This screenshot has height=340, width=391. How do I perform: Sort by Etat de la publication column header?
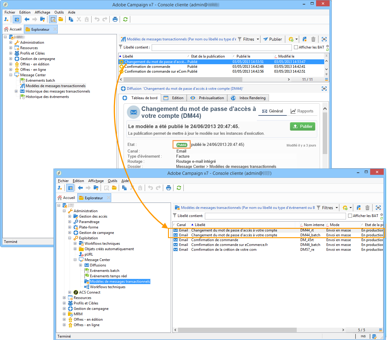[209, 56]
